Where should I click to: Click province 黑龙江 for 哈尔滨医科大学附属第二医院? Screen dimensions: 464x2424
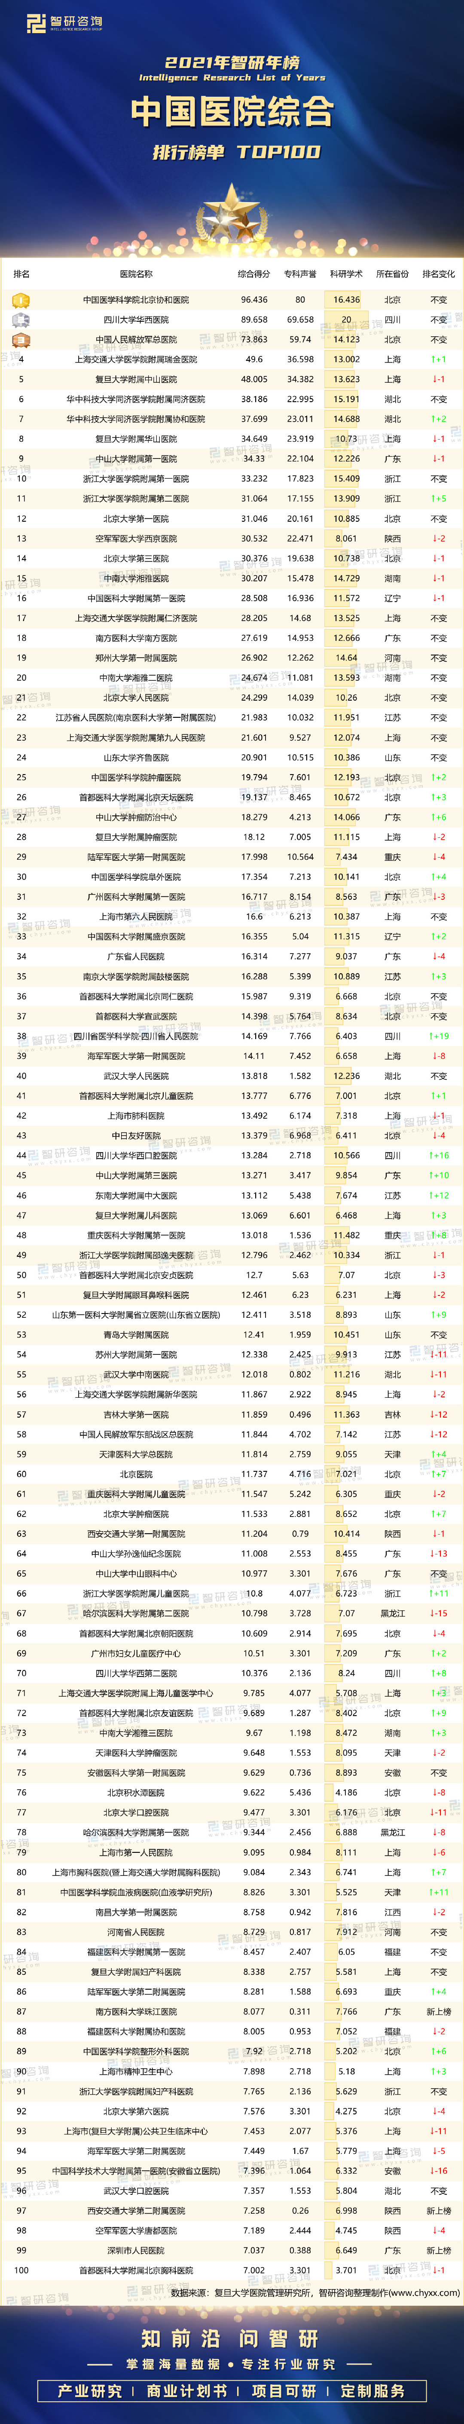393,1614
